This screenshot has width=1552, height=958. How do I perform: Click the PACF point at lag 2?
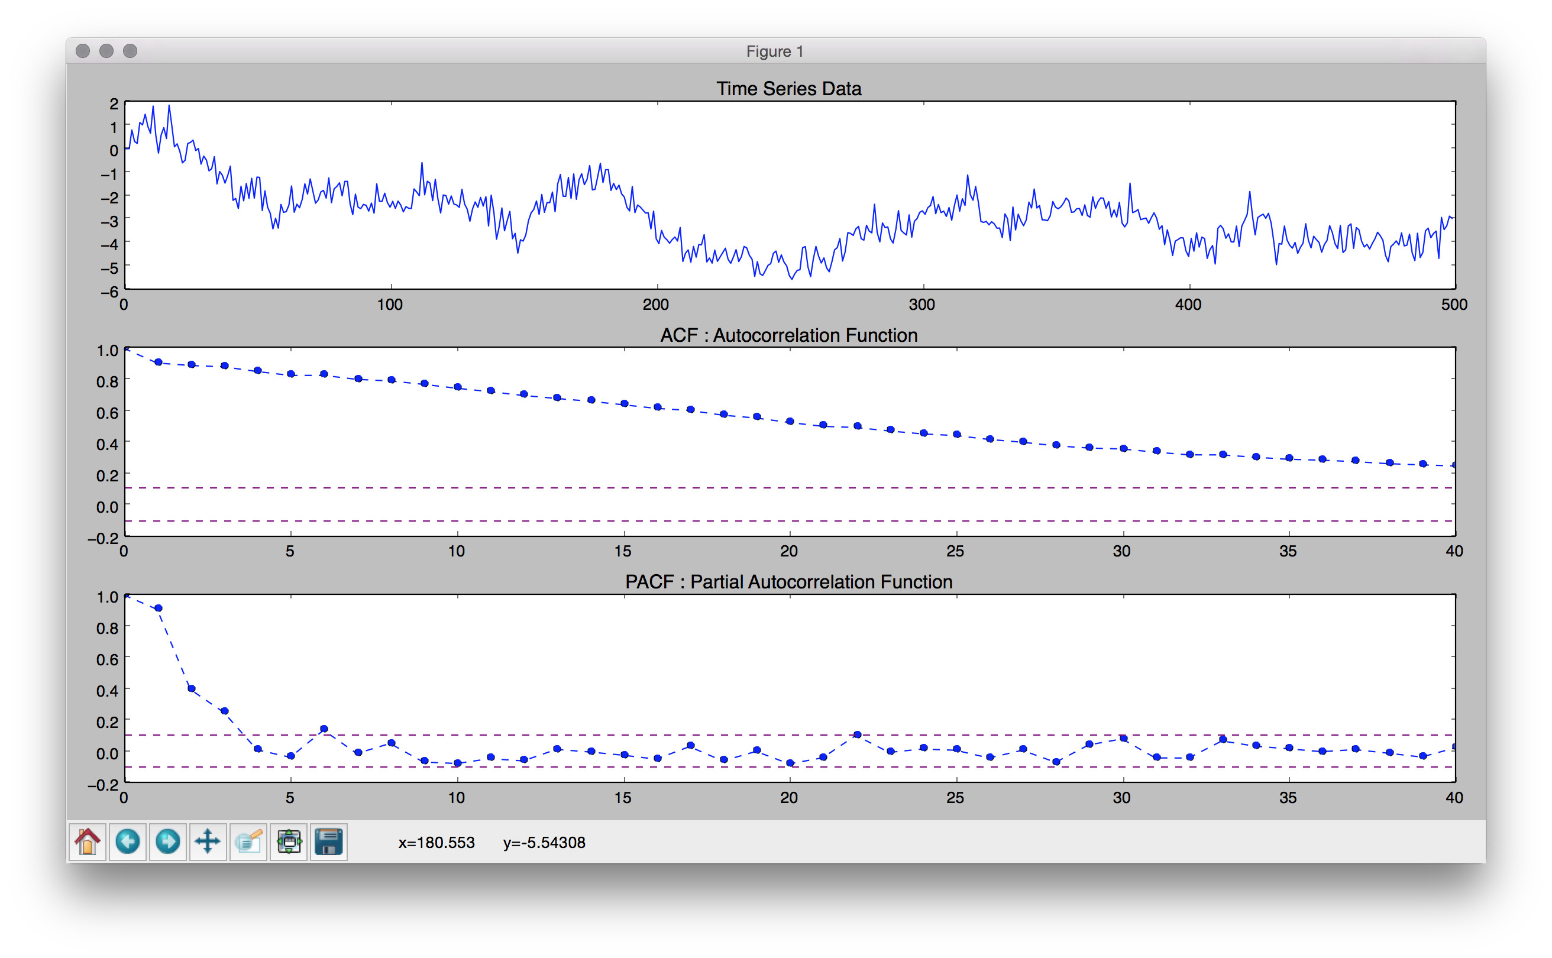tap(192, 689)
